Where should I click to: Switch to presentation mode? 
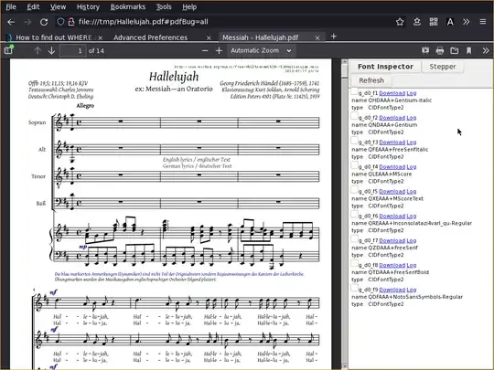click(x=425, y=50)
